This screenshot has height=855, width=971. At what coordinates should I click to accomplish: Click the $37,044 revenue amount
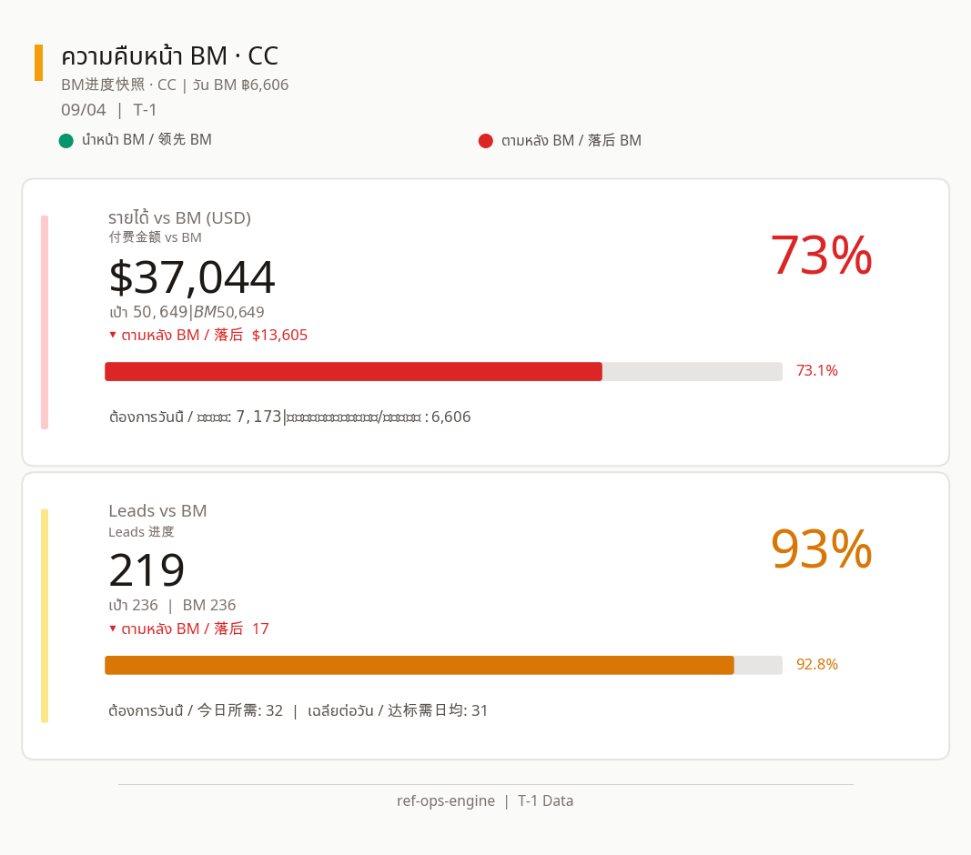192,277
